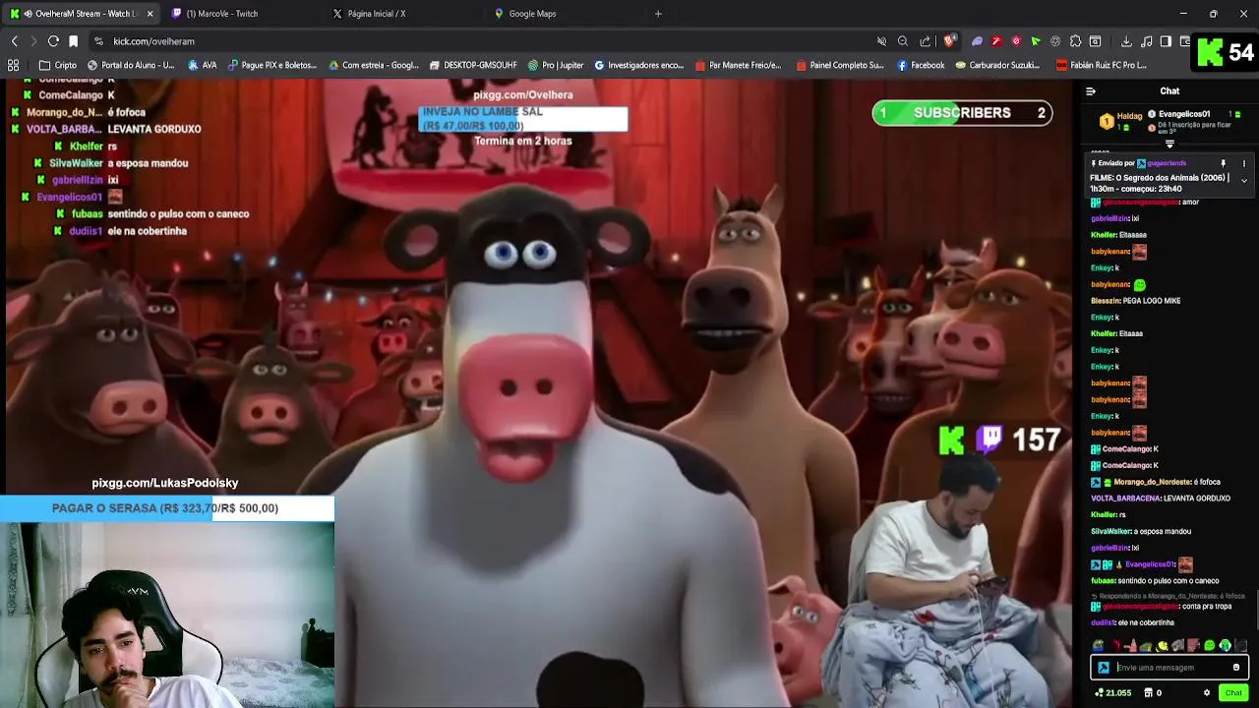Click the streamer webcam thumbnail
Screen dimensions: 1259x708
[x=167, y=615]
